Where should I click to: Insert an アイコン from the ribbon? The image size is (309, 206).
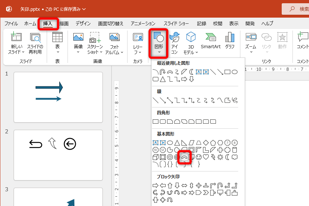(174, 44)
